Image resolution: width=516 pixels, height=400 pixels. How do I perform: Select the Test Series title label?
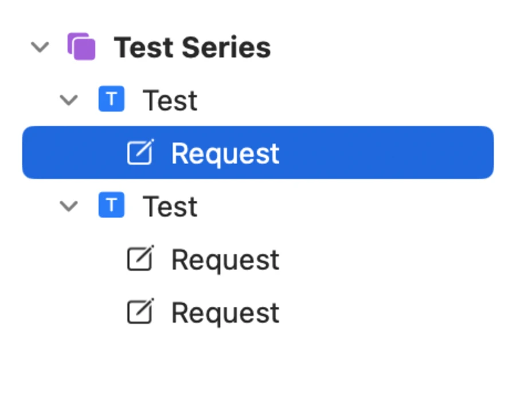point(192,47)
